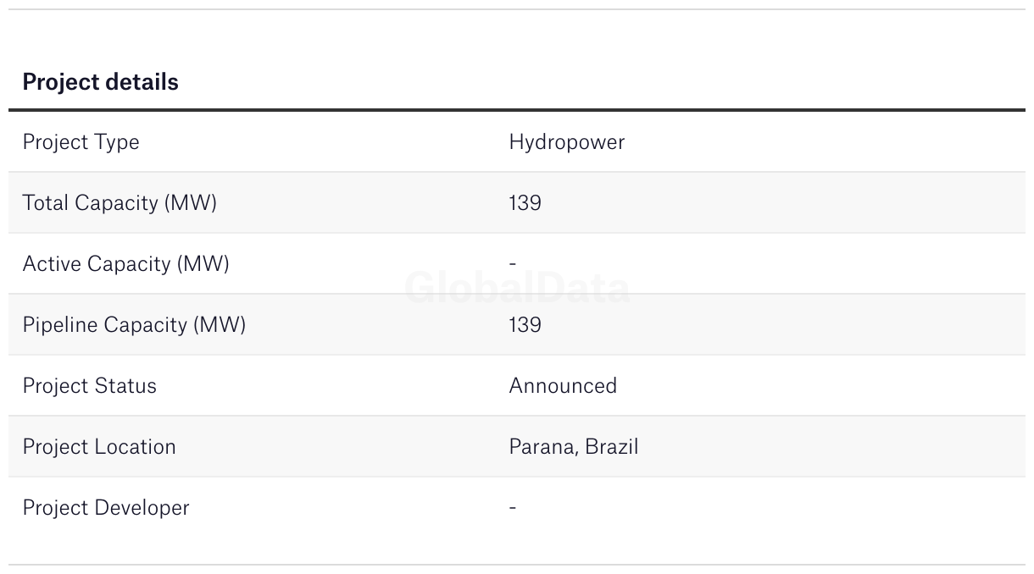Click the Hydropower value
The image size is (1034, 574).
567,142
